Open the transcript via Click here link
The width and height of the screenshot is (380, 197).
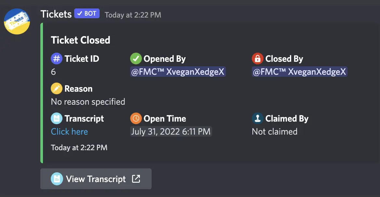coord(69,131)
